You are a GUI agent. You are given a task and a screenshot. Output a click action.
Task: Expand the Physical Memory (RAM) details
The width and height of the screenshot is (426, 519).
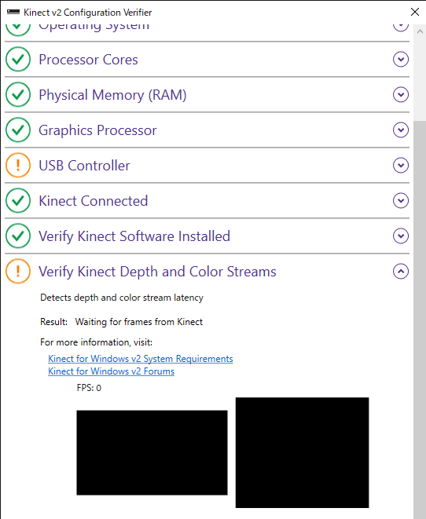(401, 95)
